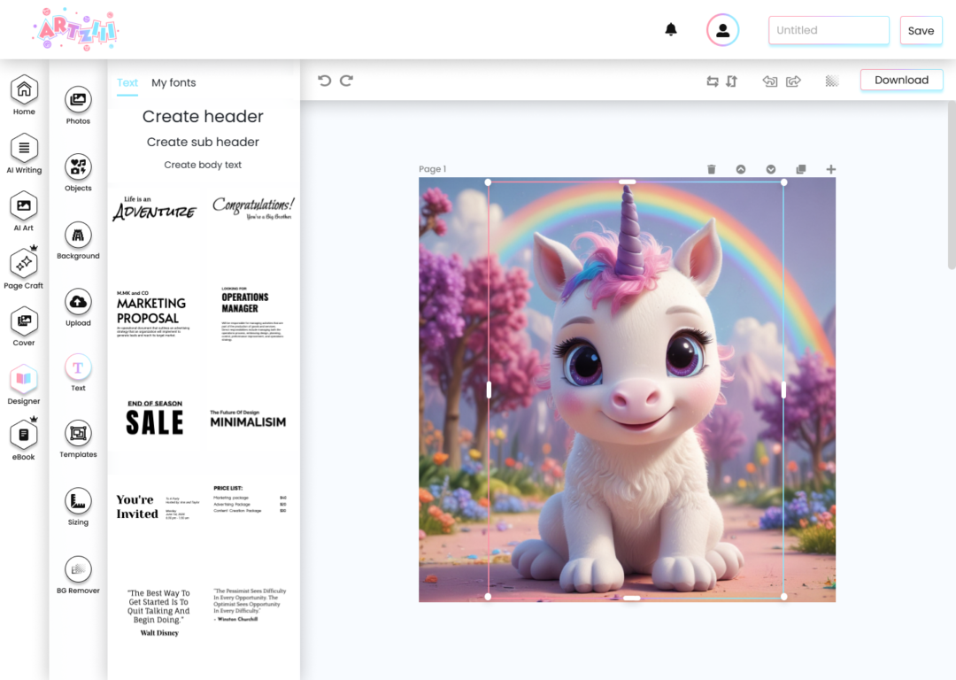Open the user profile avatar
956x680 pixels.
(x=722, y=30)
